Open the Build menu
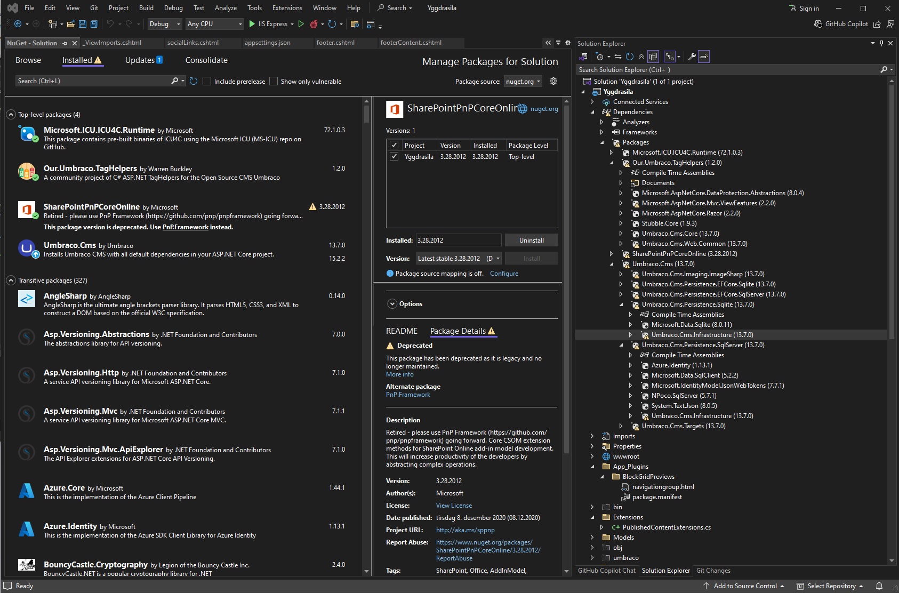 (146, 8)
